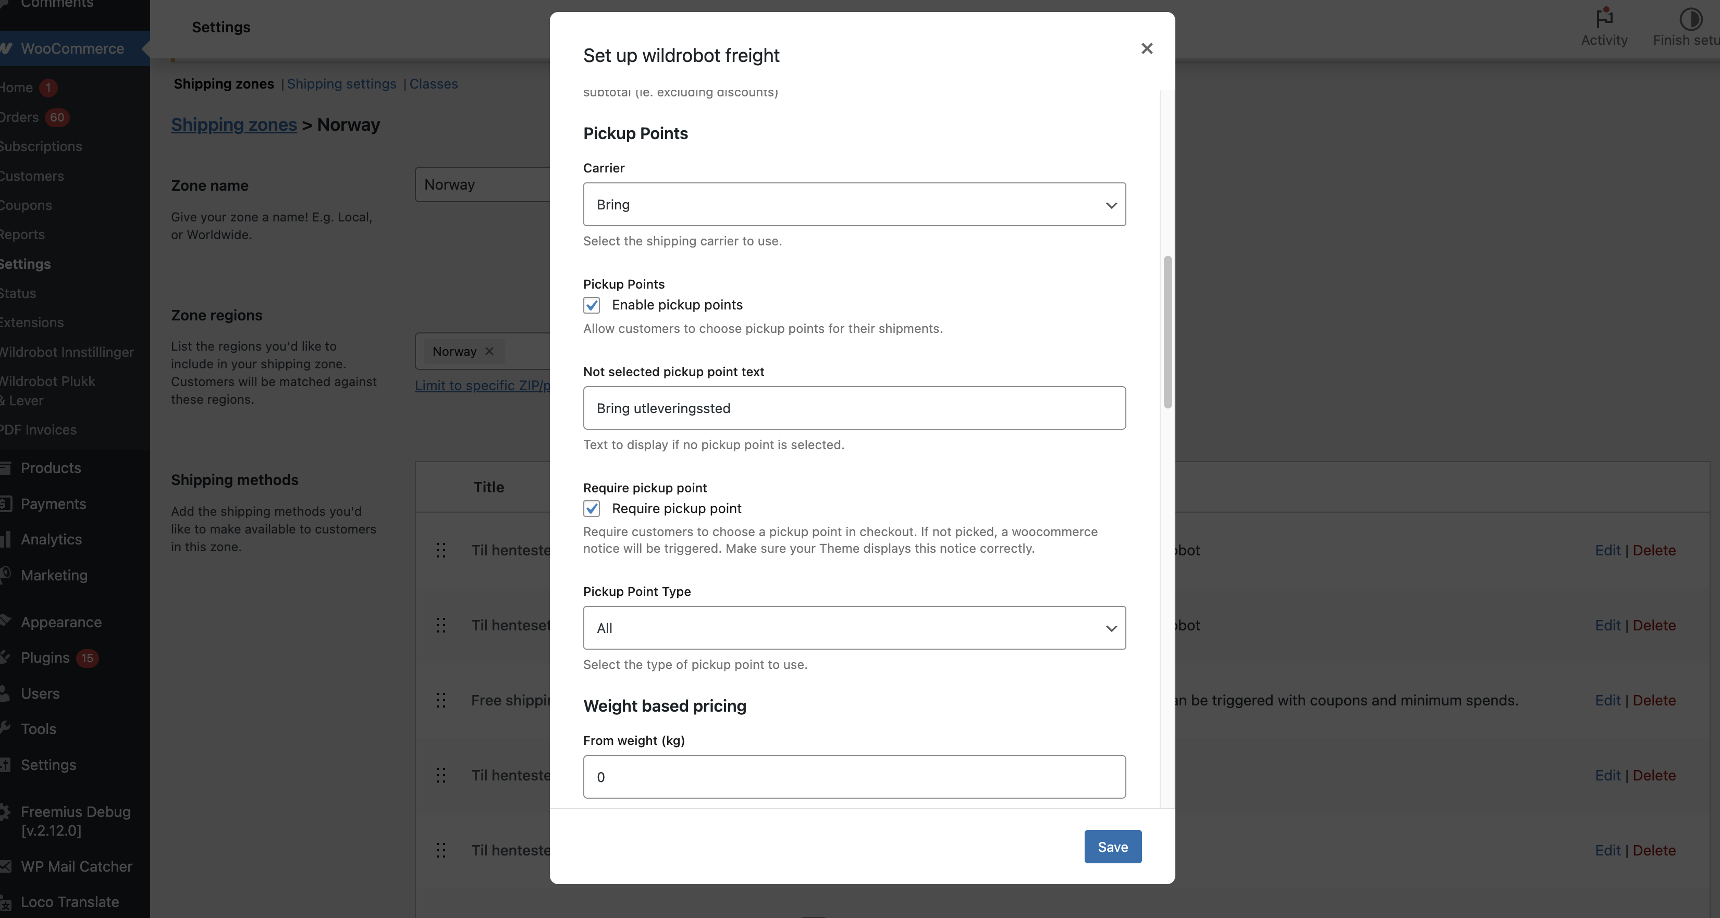Screen dimensions: 1720x918
Task: Open Customers submenu item
Action: tap(32, 176)
